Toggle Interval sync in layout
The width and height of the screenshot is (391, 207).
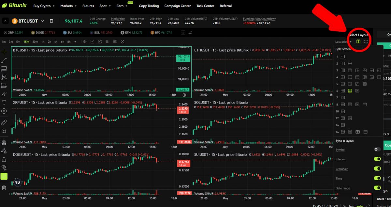377,159
